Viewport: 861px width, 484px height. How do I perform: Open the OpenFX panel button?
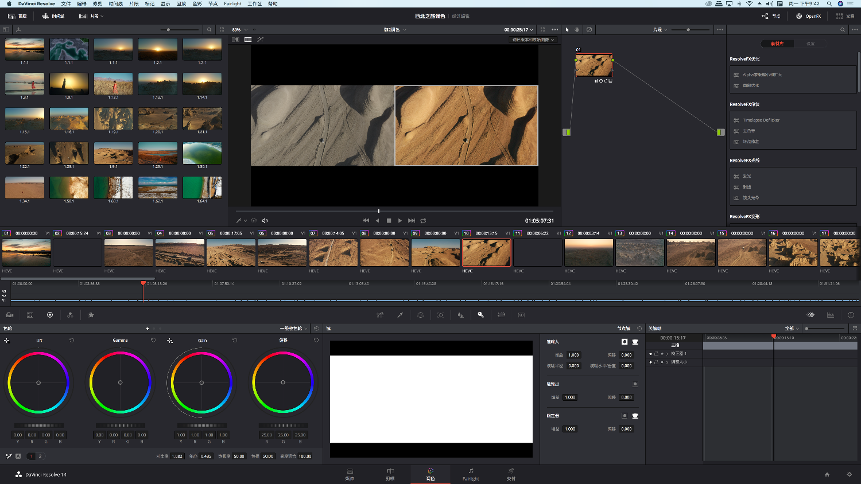coord(808,16)
